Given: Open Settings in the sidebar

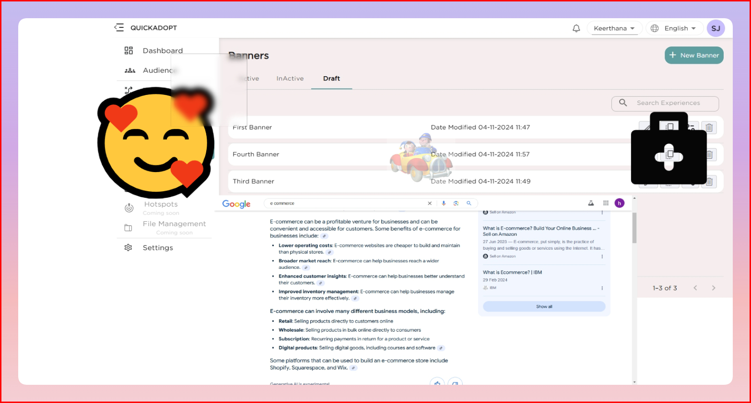Looking at the screenshot, I should tap(158, 248).
